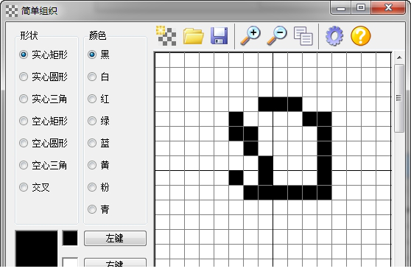Viewport: 411px width, 277px height.
Task: Click the small black left-key color swatch
Action: pyautogui.click(x=70, y=238)
